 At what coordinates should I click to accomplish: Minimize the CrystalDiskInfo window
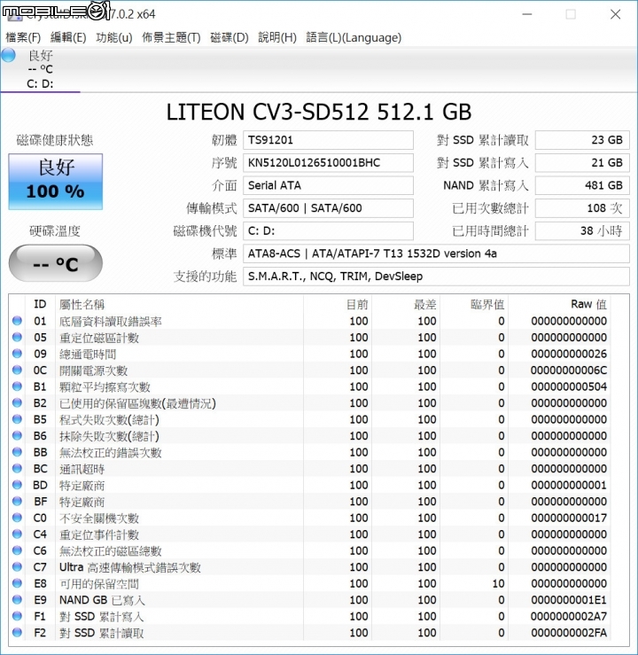pos(527,14)
